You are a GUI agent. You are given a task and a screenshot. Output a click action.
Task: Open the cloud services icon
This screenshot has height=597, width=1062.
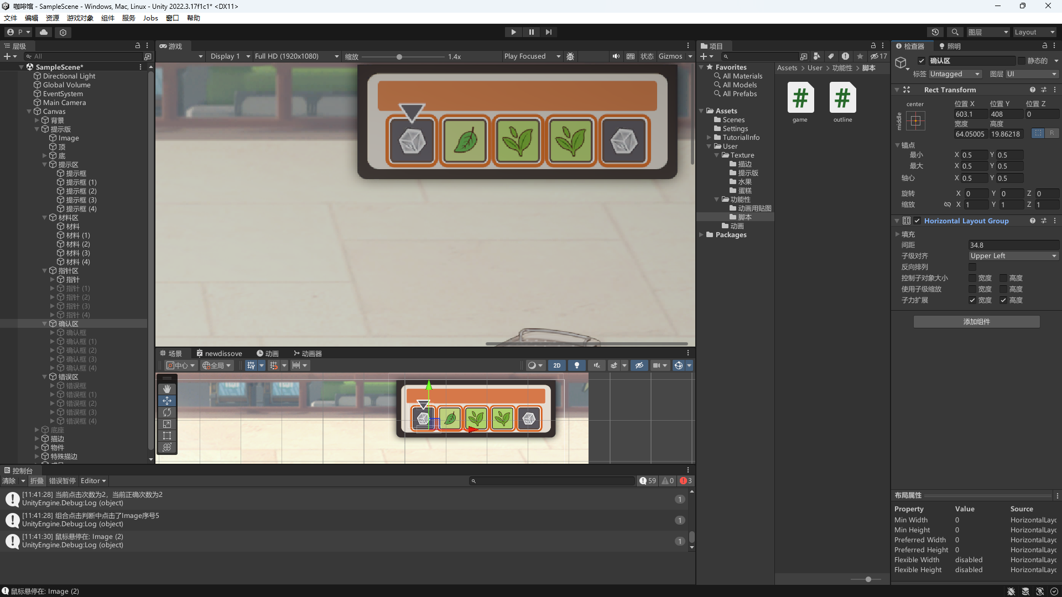point(44,32)
